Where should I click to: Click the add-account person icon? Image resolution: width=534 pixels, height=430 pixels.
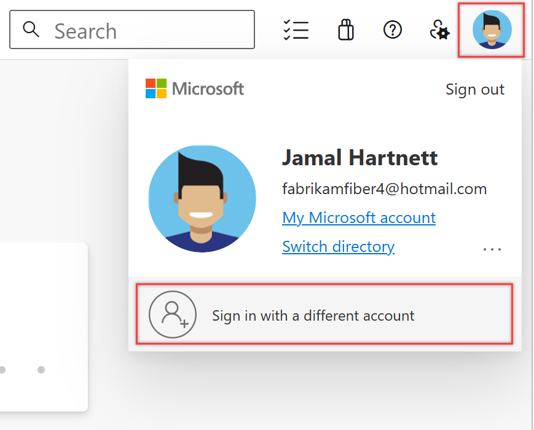point(173,314)
